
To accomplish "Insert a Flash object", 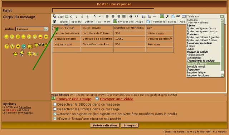I will (x=167, y=16).
